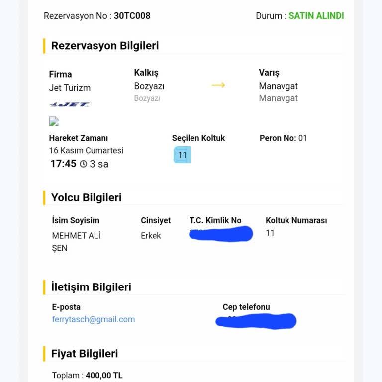Click the passenger name MEHMET ALİ ŞEN
This screenshot has height=382, width=382.
(76, 242)
